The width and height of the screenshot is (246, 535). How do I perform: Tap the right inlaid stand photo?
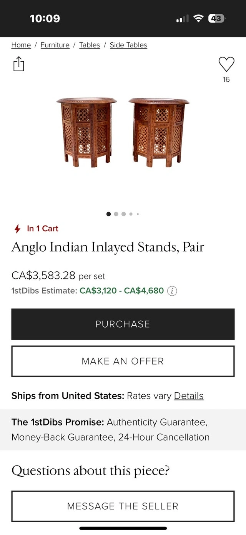click(159, 132)
